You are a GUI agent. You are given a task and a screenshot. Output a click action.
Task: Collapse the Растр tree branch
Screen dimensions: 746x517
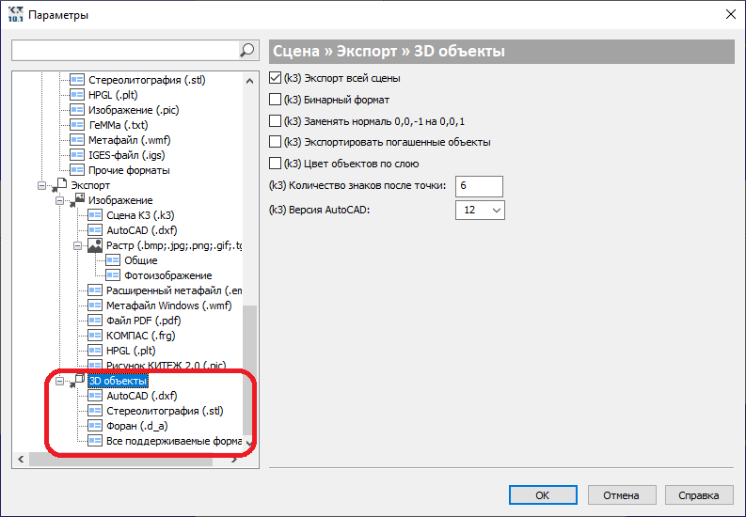(77, 245)
